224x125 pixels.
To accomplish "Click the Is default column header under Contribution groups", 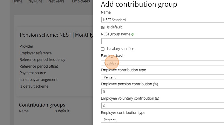I will (x=62, y=111).
